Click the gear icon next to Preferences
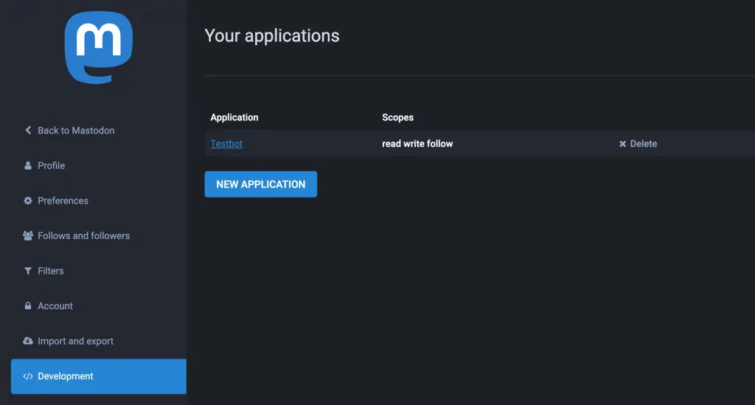 click(x=28, y=201)
